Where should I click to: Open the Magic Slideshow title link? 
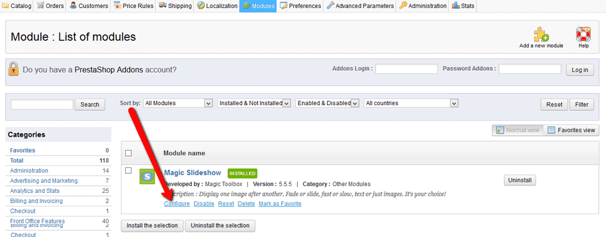pos(193,172)
